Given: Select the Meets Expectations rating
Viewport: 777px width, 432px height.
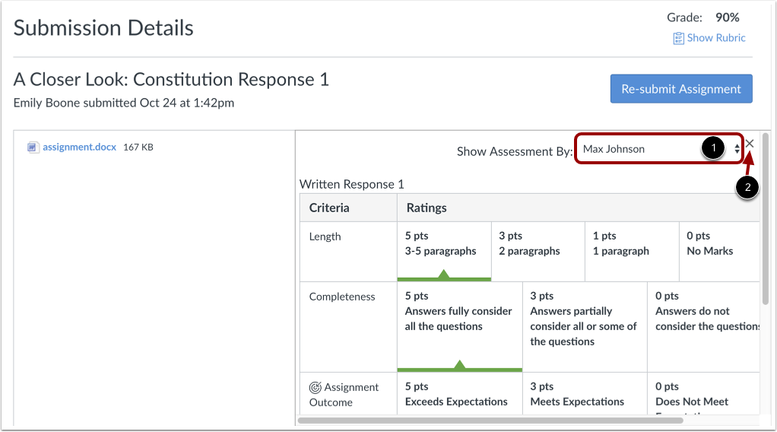Looking at the screenshot, I should pos(585,394).
